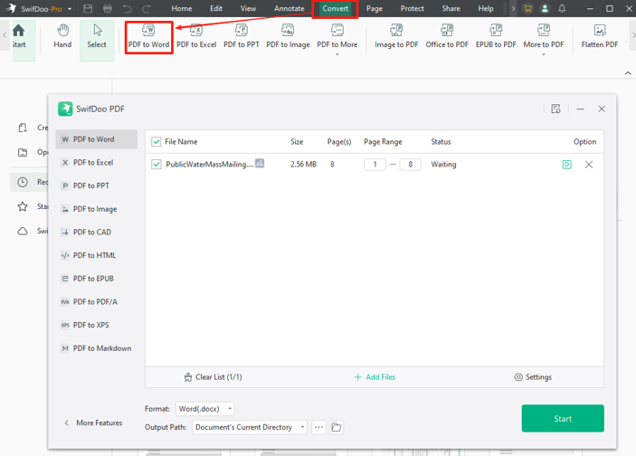The image size is (636, 456).
Task: Click EPUB to PDF ribbon button
Action: [496, 37]
